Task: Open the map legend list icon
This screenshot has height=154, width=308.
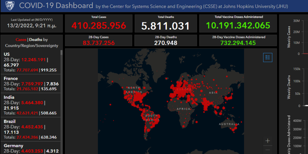Action: 267,57
